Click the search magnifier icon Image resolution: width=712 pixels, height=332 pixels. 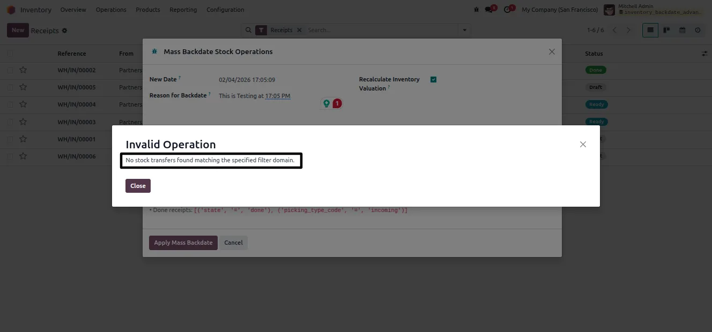point(248,31)
